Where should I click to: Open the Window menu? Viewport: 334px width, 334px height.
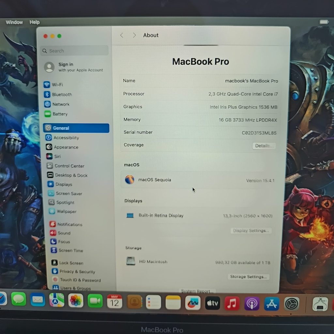14,22
